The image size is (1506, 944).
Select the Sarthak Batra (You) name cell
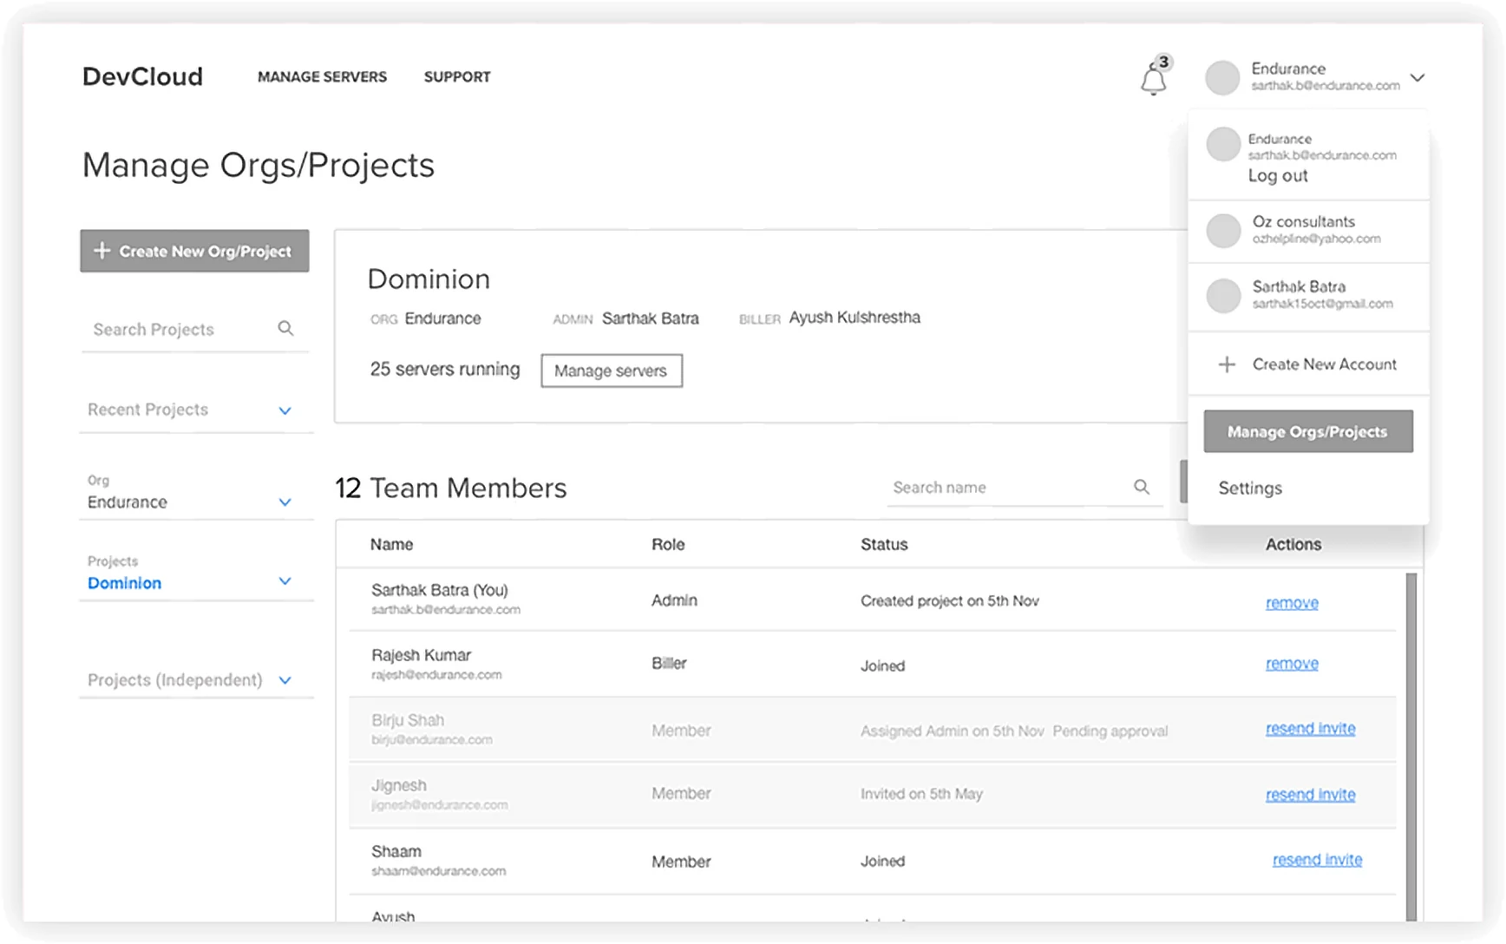[x=446, y=599]
